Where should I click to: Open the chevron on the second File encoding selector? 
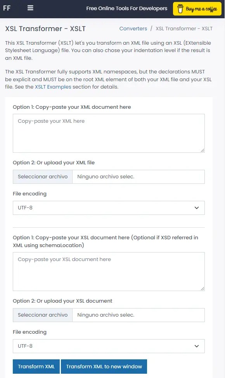[x=197, y=346]
